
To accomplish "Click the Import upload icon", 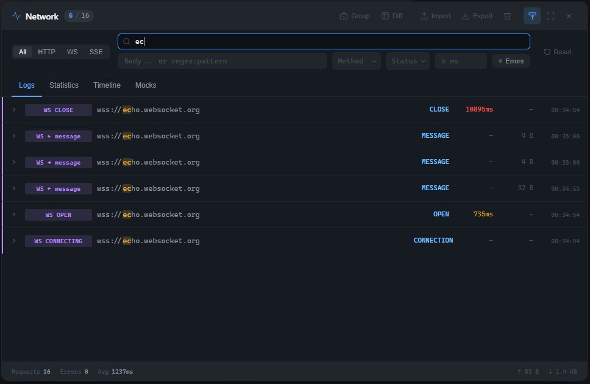I will click(x=424, y=16).
